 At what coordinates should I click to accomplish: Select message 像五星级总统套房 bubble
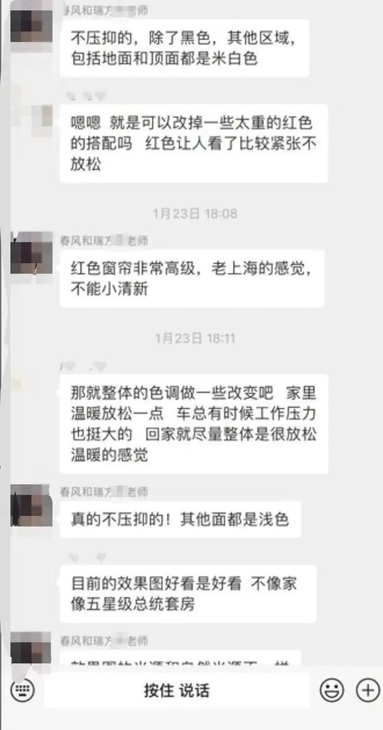coord(188,594)
